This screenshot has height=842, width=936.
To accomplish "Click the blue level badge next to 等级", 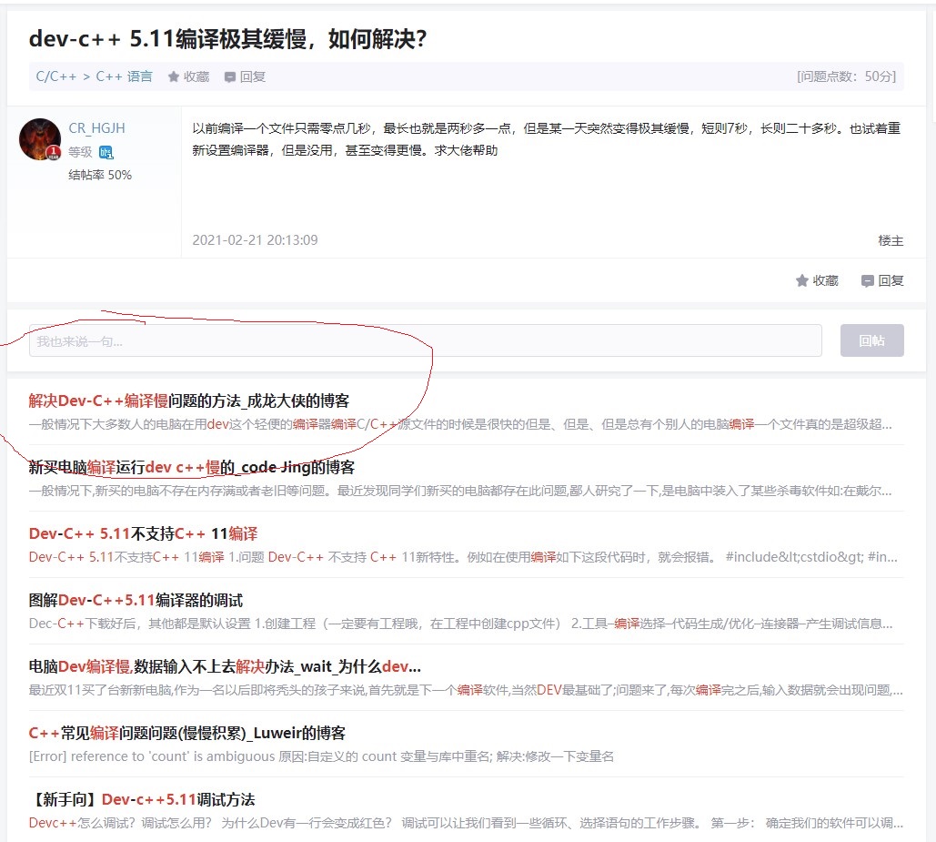I will 106,153.
